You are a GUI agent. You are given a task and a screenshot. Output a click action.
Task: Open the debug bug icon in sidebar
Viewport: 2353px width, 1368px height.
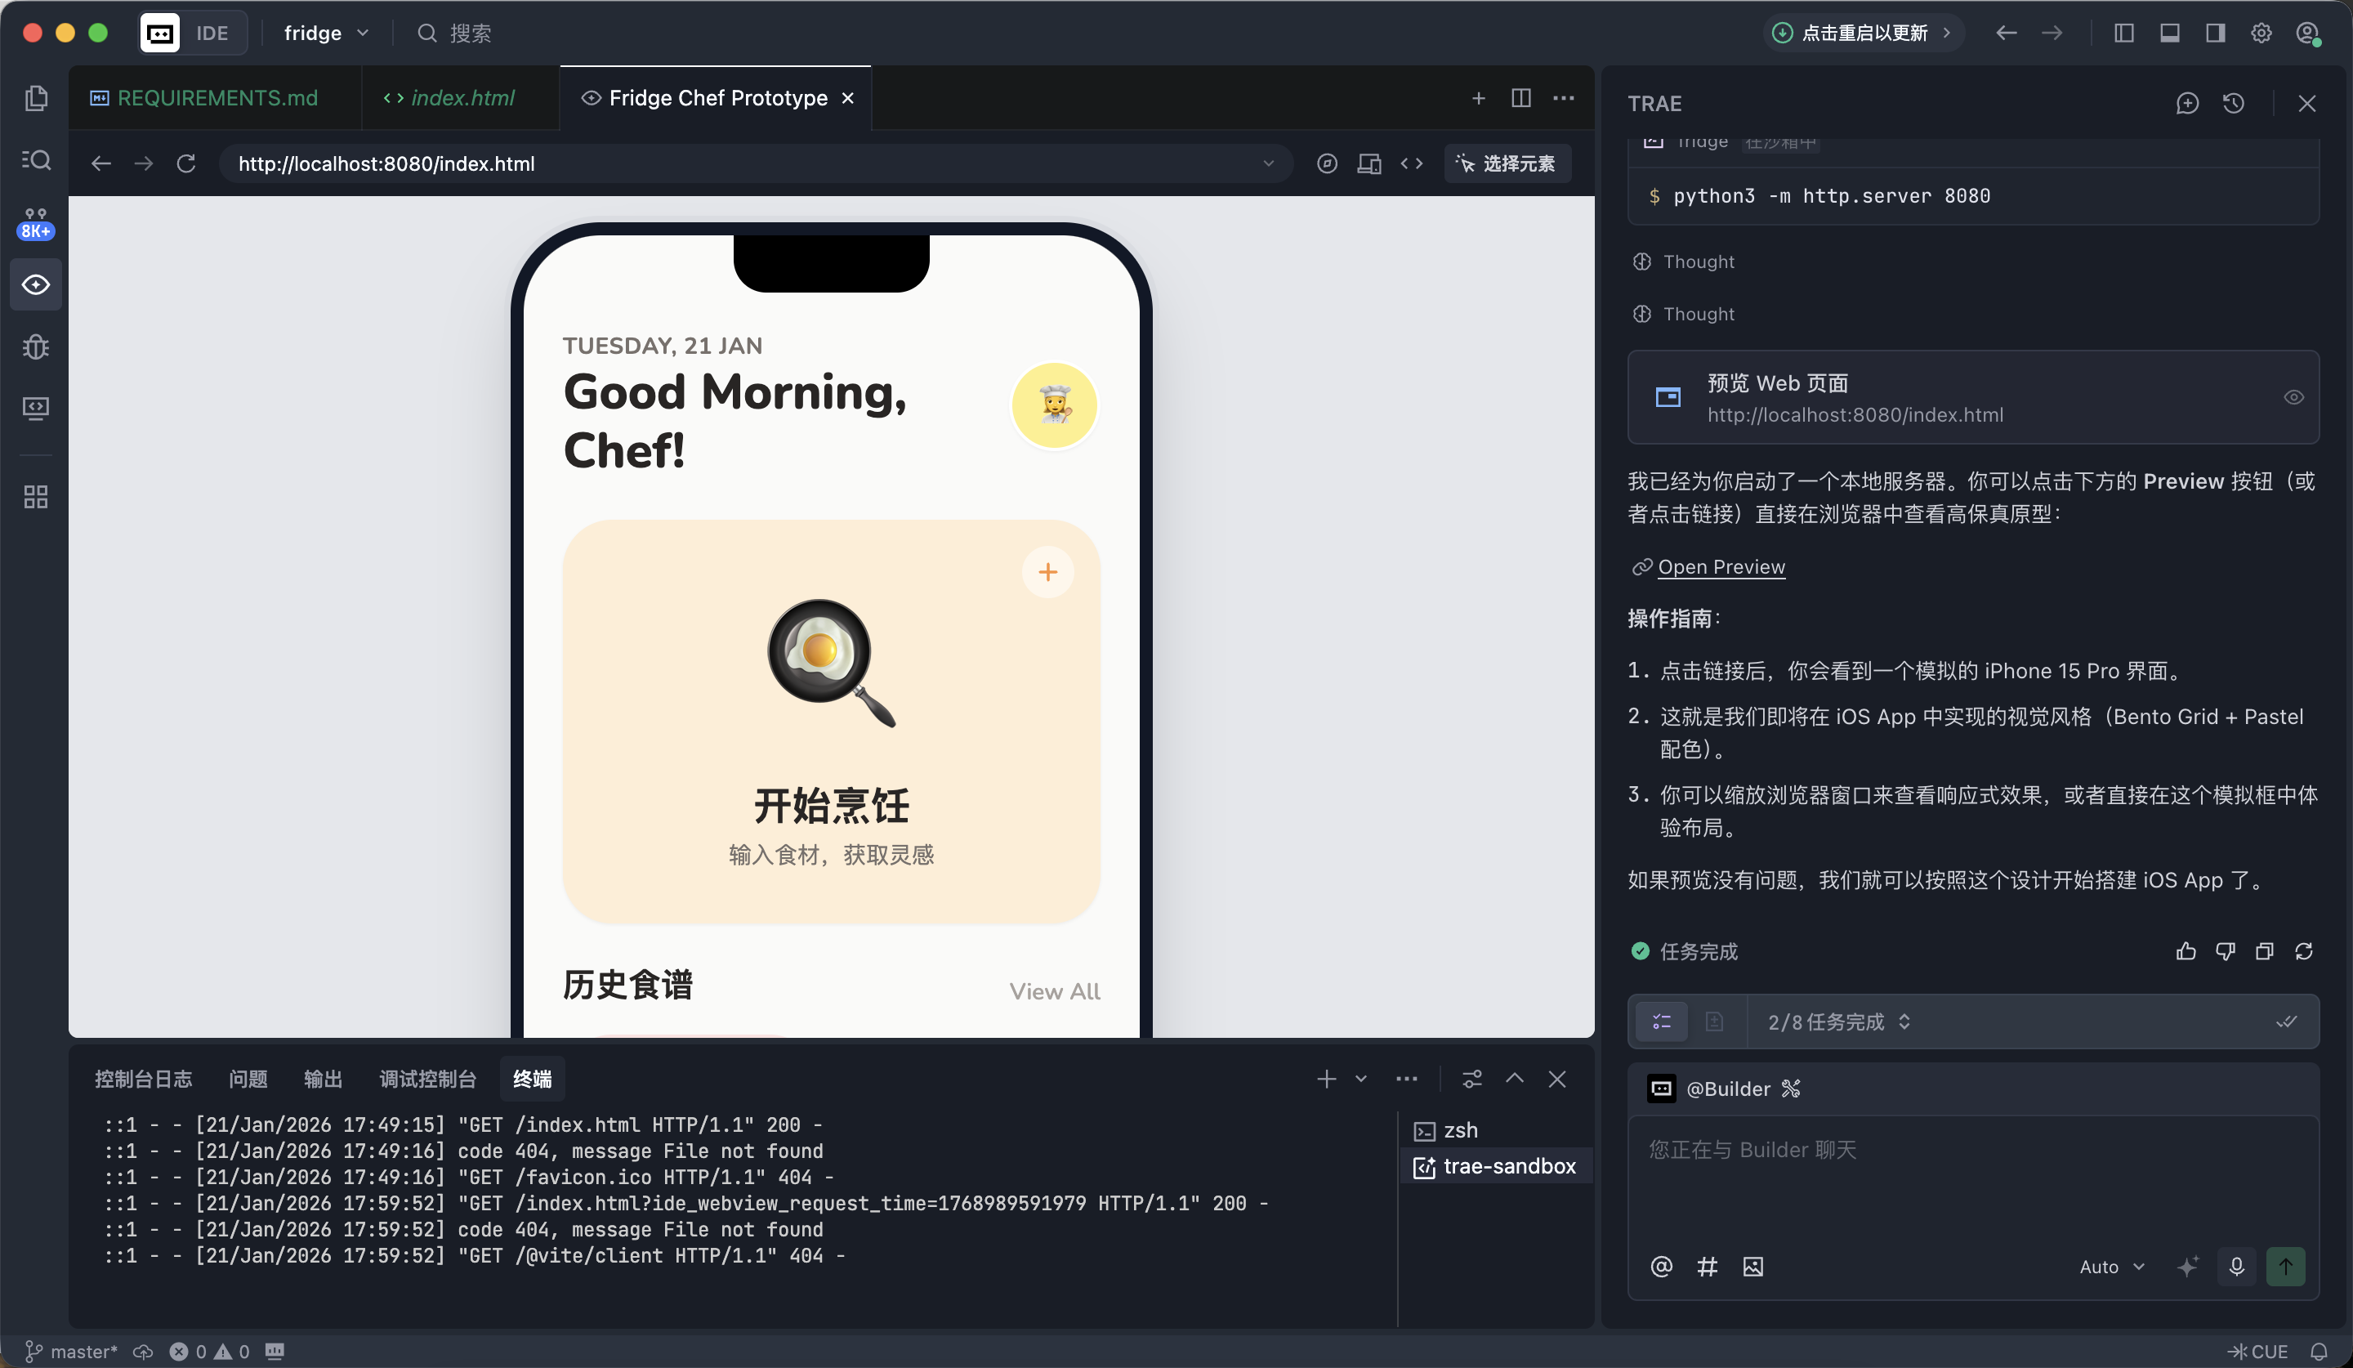pyautogui.click(x=35, y=346)
